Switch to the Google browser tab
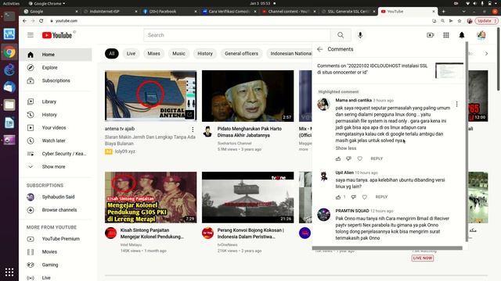 tap(50, 12)
